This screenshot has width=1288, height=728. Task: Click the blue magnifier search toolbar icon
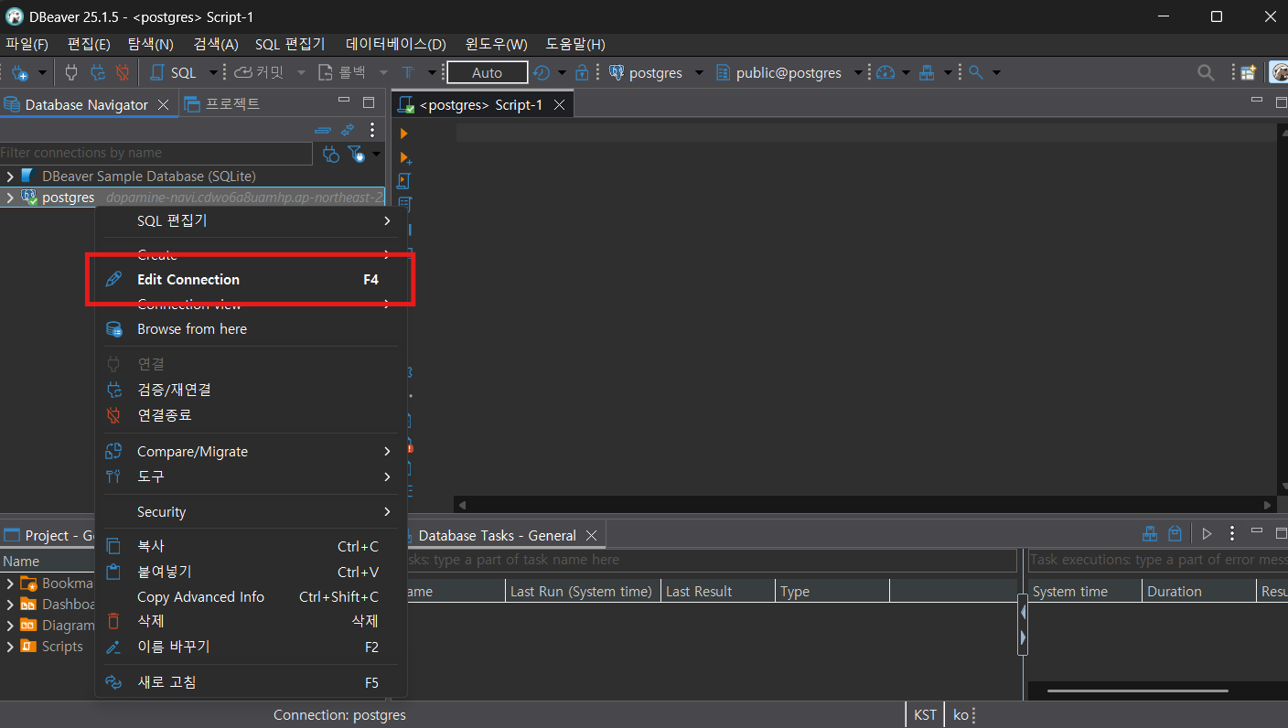976,72
